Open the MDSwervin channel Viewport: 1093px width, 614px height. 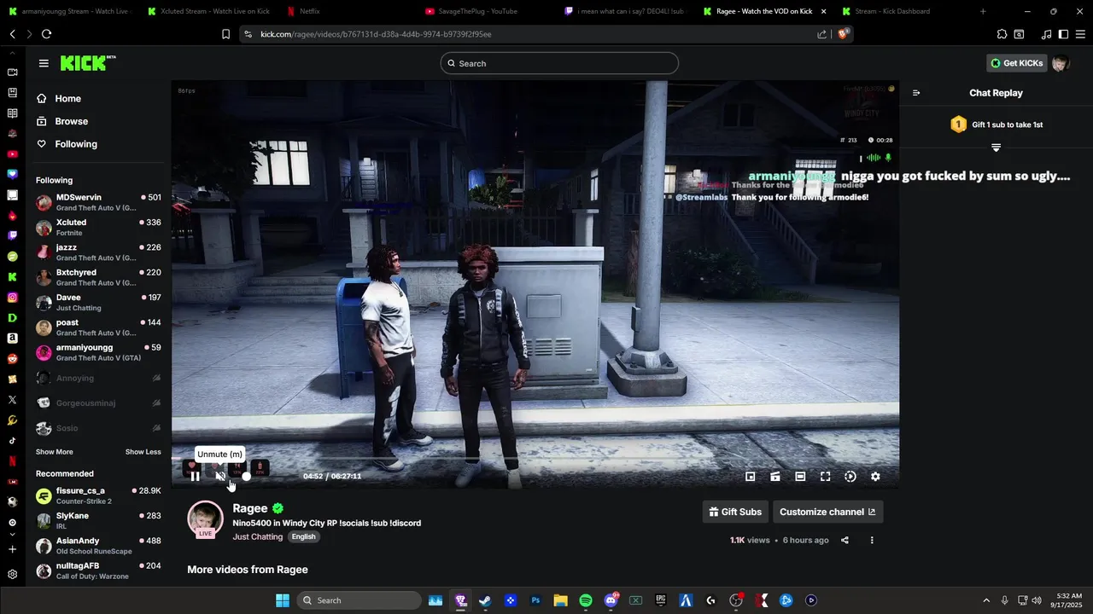point(98,202)
